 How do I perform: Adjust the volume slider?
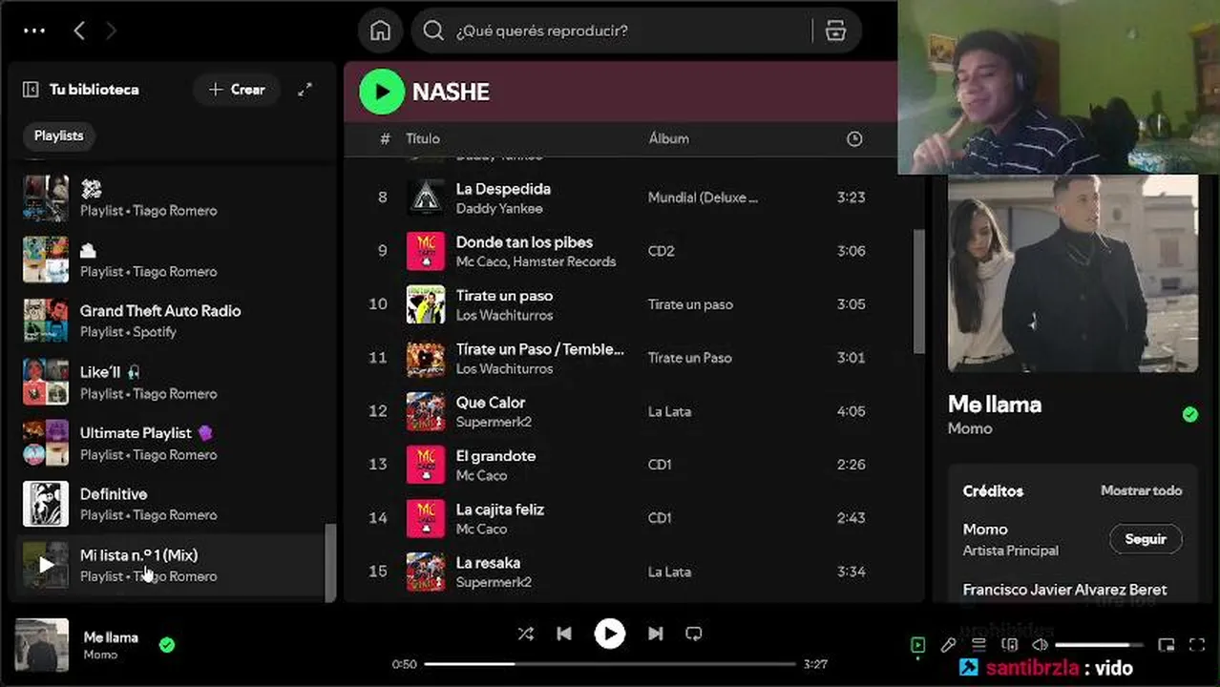pyautogui.click(x=1099, y=645)
